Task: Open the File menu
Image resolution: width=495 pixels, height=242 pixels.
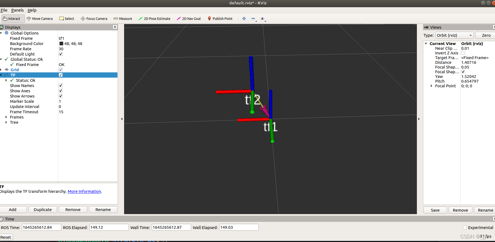Action: tap(4, 10)
